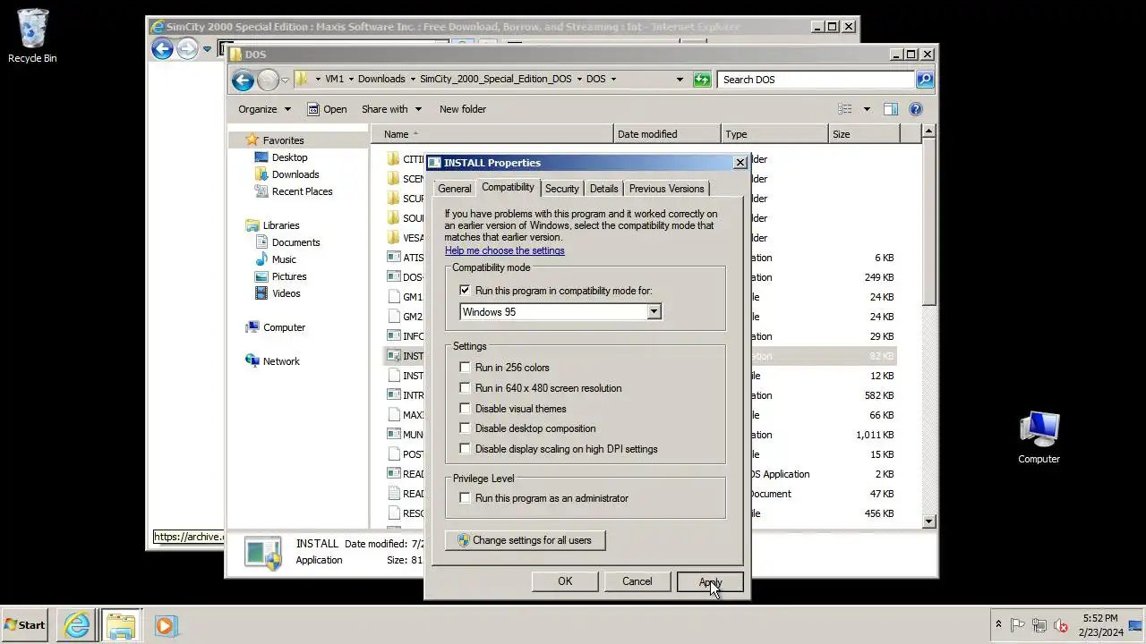
Task: Enable Run in 256 colors
Action: click(x=465, y=368)
